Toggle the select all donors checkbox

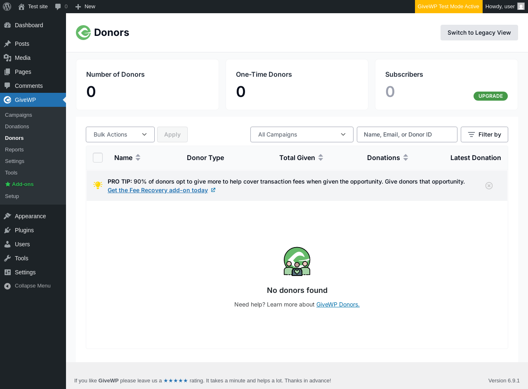[98, 158]
